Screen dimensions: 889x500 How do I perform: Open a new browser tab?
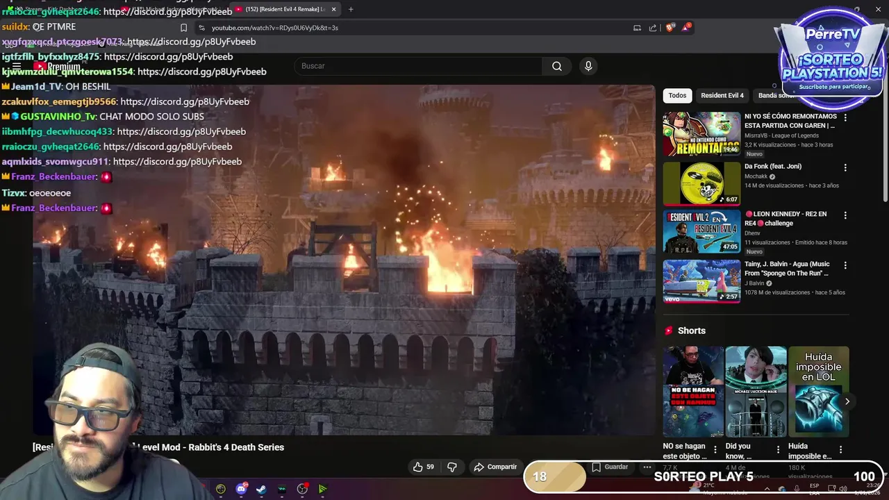tap(351, 9)
